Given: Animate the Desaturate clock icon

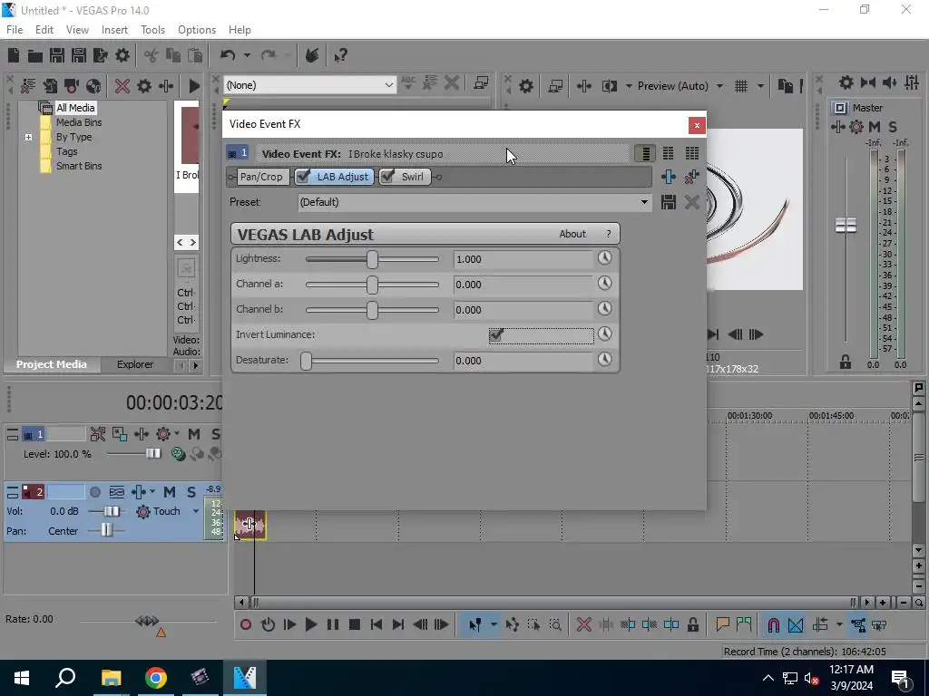Looking at the screenshot, I should point(604,359).
